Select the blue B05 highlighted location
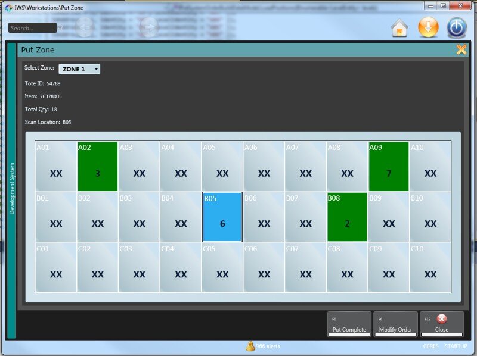The image size is (477, 356). tap(222, 217)
